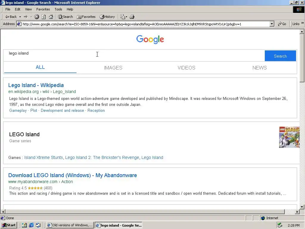Open Island Xtreme Stunts link

[43, 157]
